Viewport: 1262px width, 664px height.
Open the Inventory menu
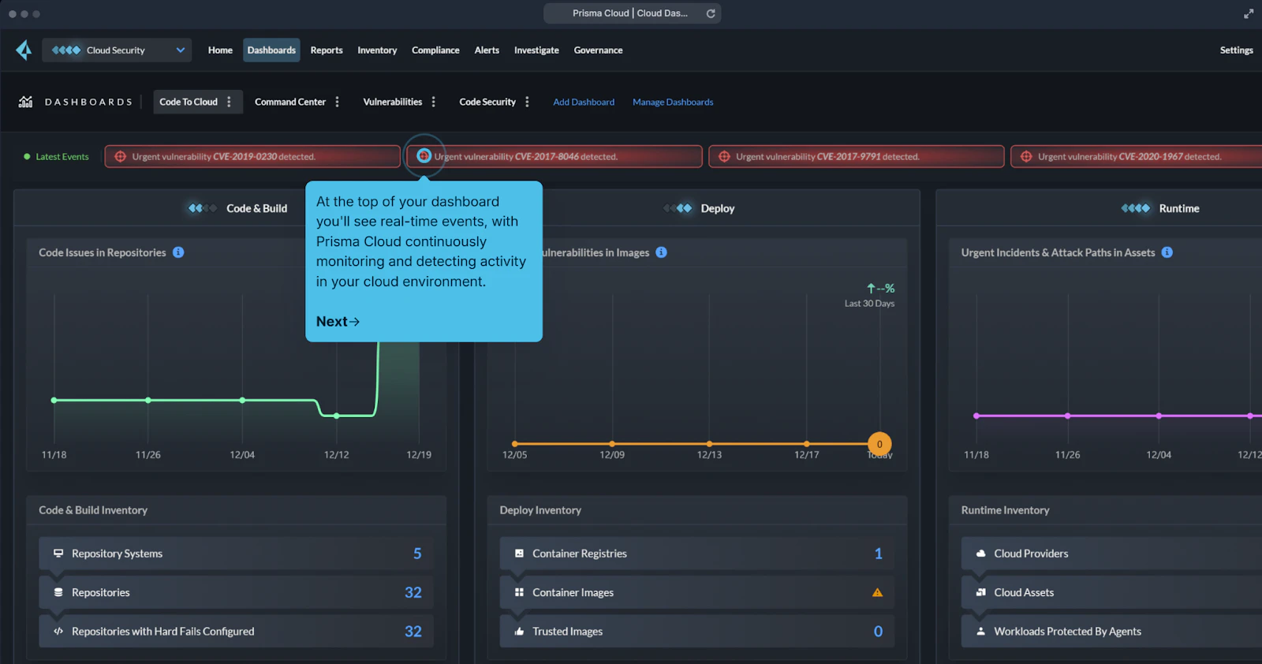(377, 50)
